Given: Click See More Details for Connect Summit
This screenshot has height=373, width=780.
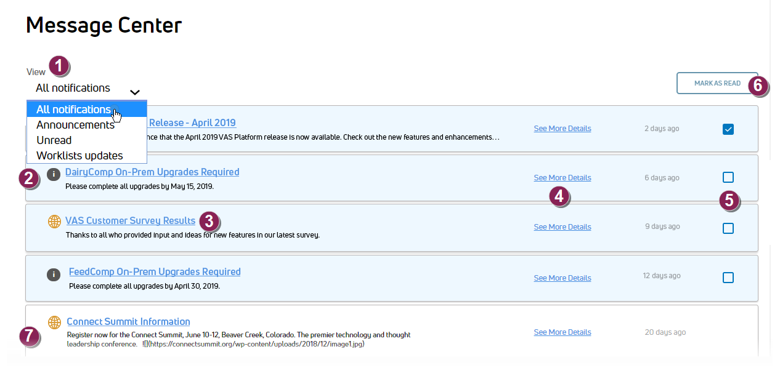Looking at the screenshot, I should click(x=562, y=332).
